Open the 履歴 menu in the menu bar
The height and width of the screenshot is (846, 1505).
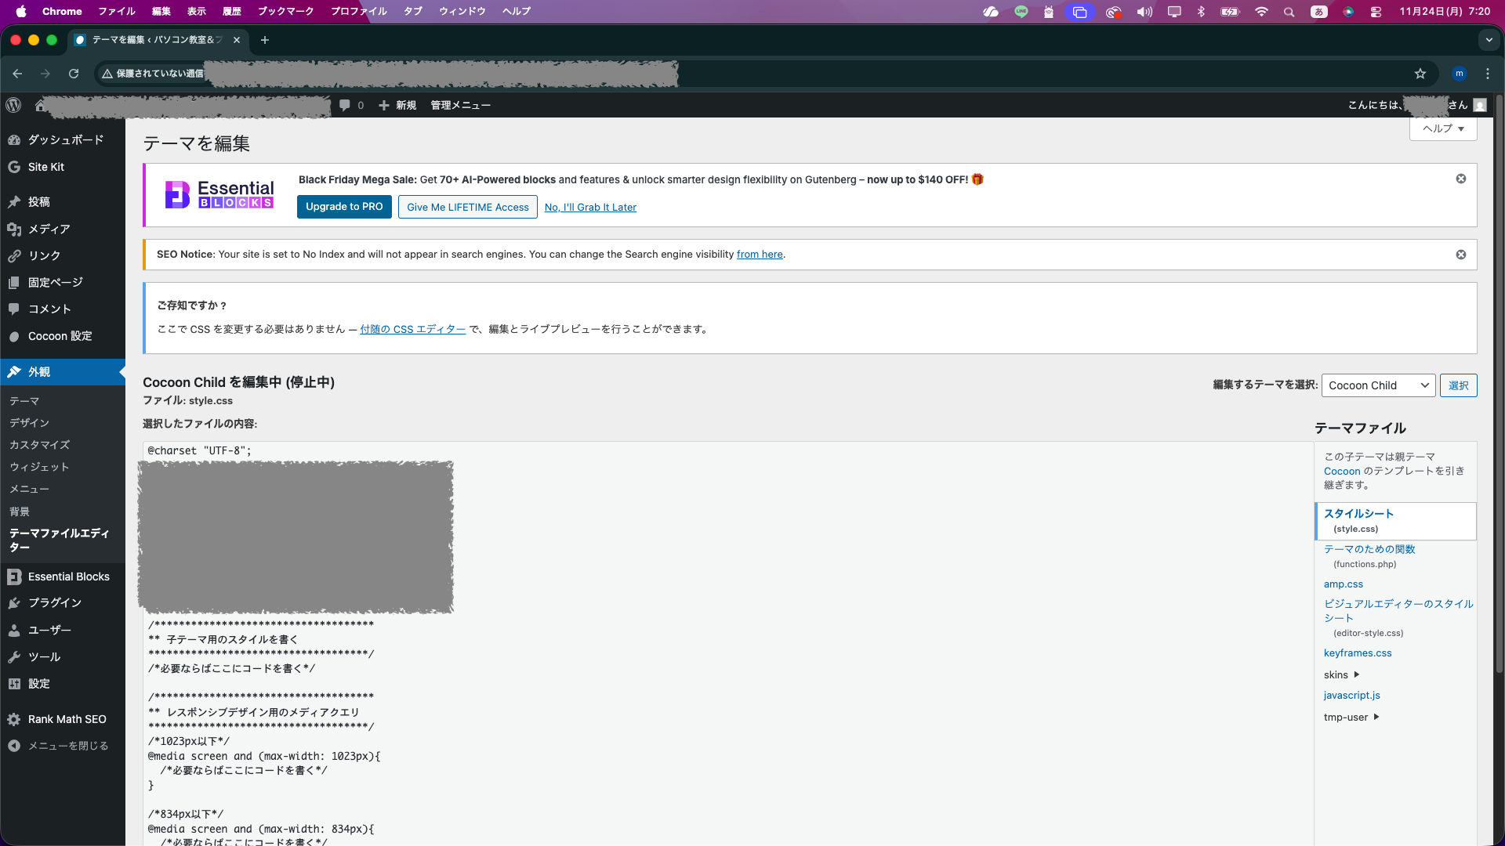[234, 11]
